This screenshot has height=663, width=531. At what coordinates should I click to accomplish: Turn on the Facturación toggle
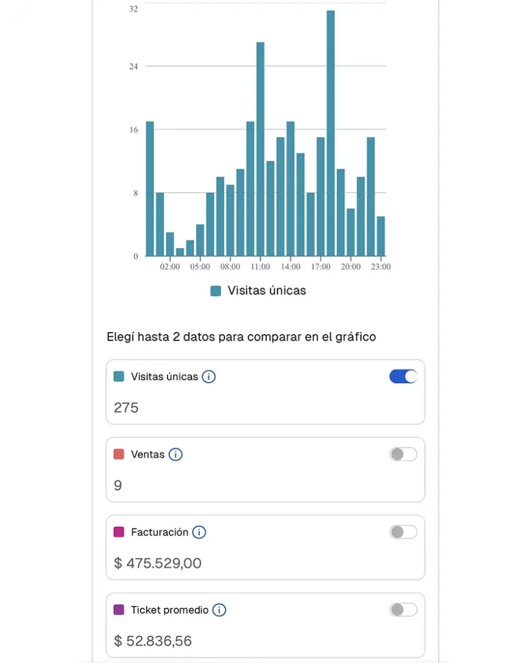pos(403,532)
